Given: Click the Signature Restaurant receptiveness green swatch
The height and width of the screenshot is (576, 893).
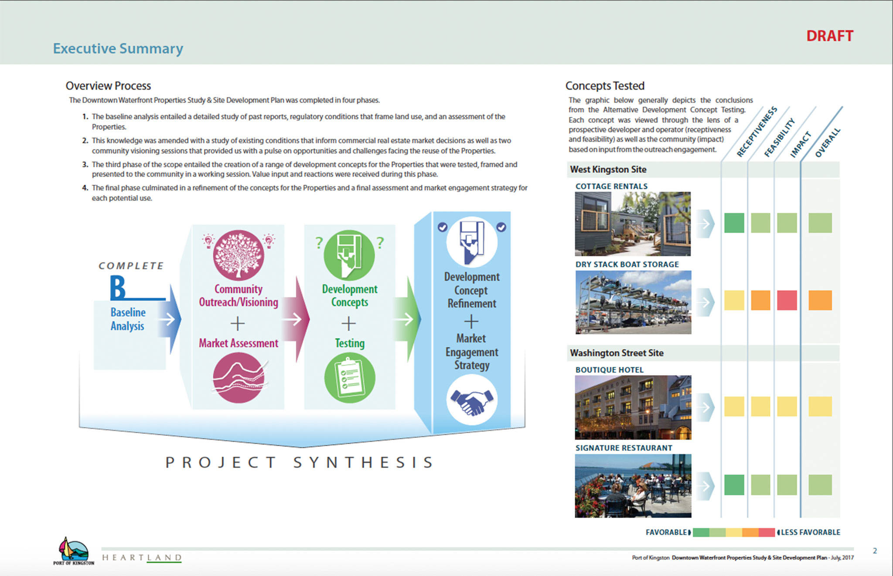Looking at the screenshot, I should [x=734, y=485].
